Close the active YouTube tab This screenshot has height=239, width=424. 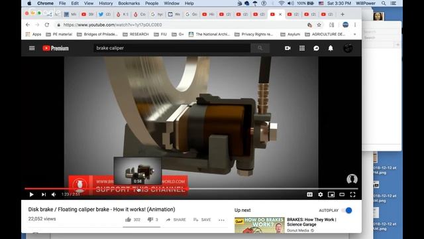point(280,14)
